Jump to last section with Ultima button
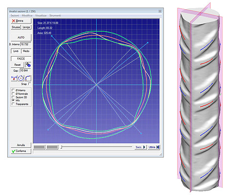 pyautogui.click(x=154, y=147)
